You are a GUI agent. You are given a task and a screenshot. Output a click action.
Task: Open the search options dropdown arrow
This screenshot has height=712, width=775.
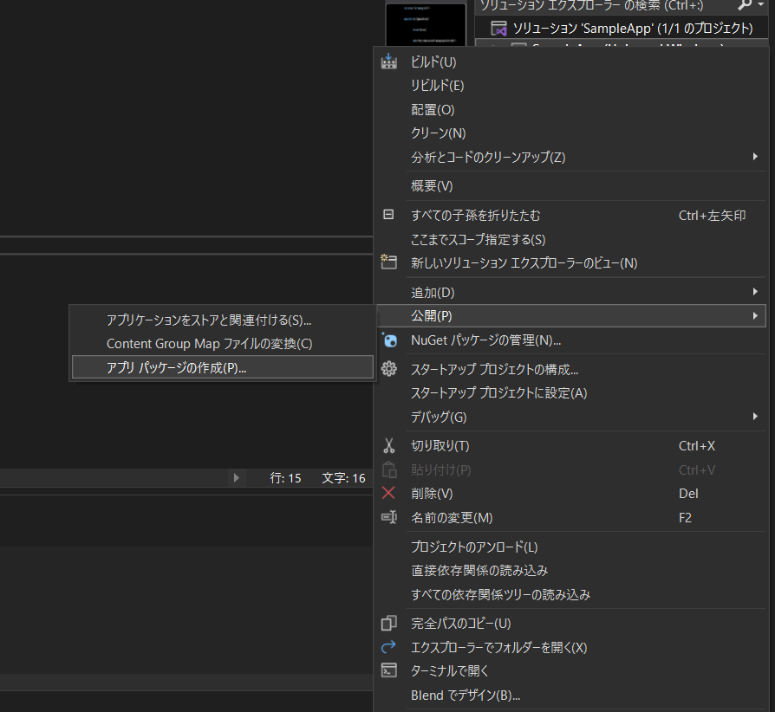click(761, 4)
